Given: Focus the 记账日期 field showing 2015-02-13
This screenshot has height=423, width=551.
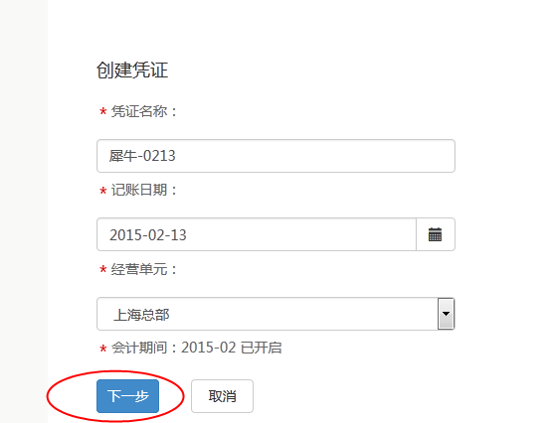Looking at the screenshot, I should [x=257, y=234].
